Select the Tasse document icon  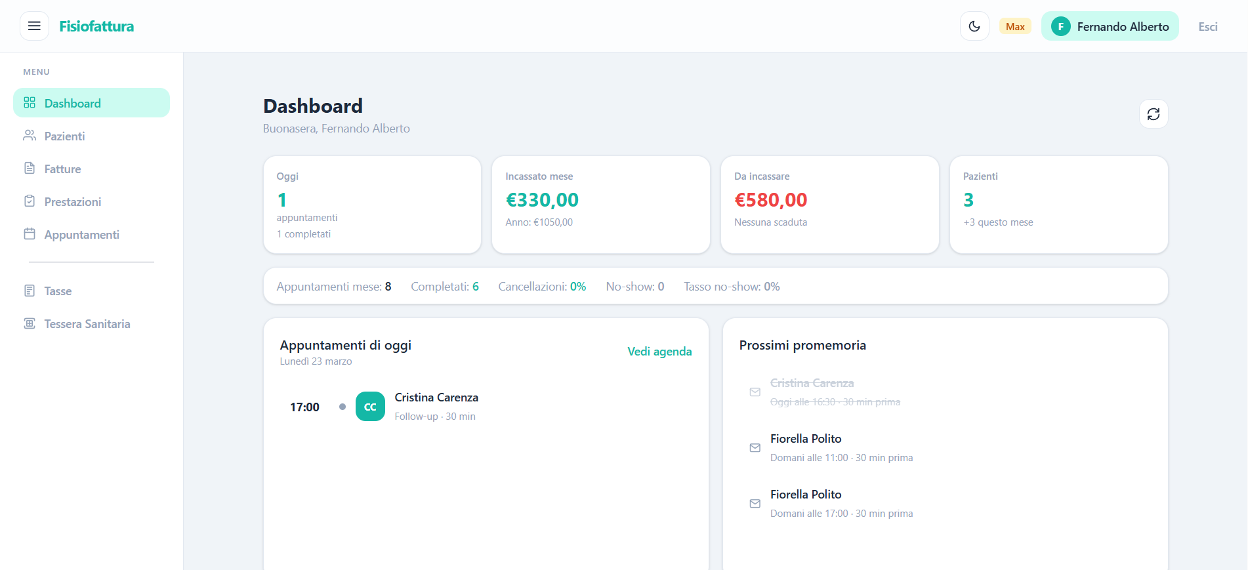pos(30,291)
